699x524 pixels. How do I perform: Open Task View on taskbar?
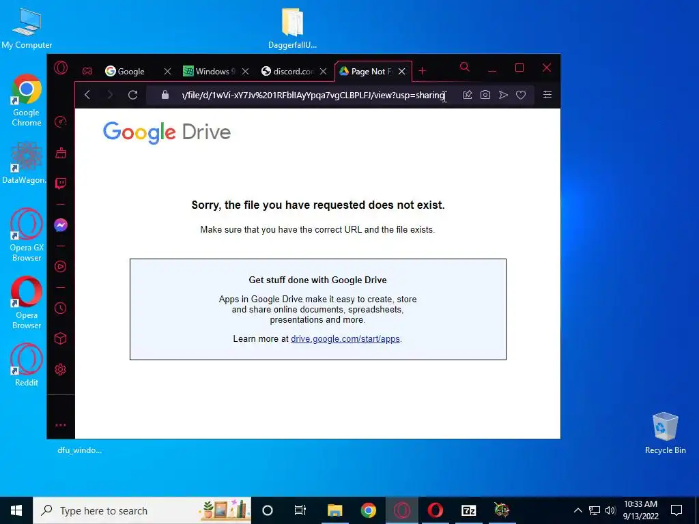click(300, 510)
